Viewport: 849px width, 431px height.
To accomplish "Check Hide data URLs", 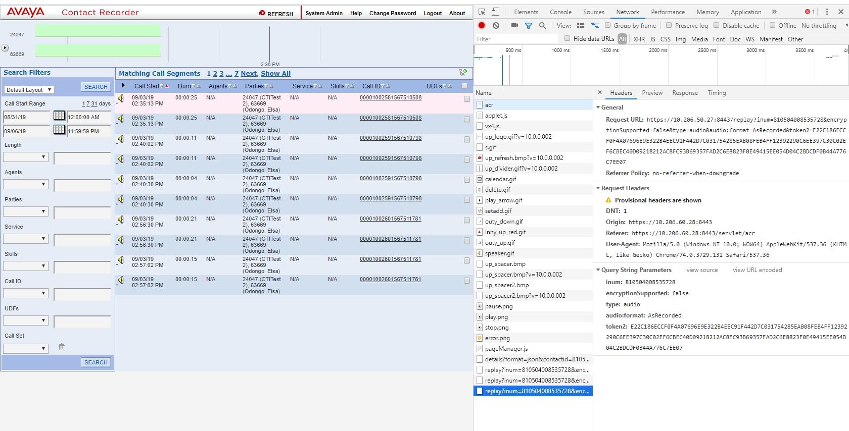I will [x=567, y=38].
